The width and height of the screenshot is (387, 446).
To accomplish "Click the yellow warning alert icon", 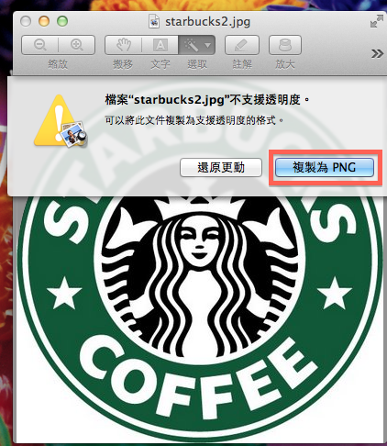I will coord(61,120).
